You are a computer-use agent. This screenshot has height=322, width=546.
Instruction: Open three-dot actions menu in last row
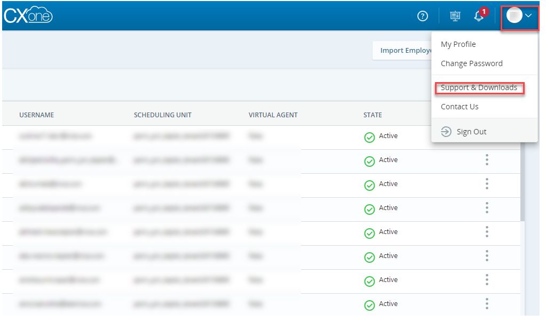click(x=487, y=304)
